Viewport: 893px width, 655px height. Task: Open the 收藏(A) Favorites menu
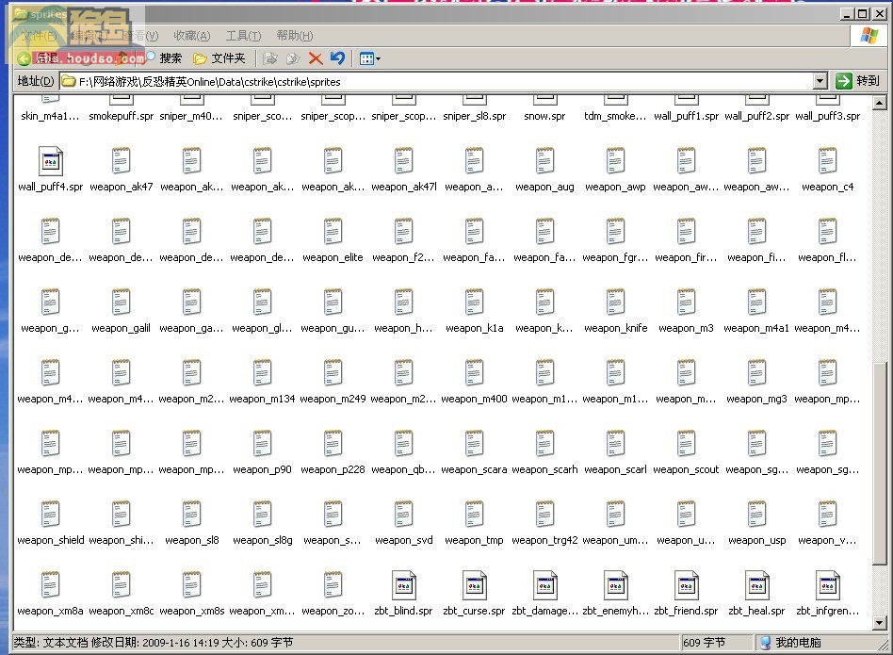coord(192,36)
